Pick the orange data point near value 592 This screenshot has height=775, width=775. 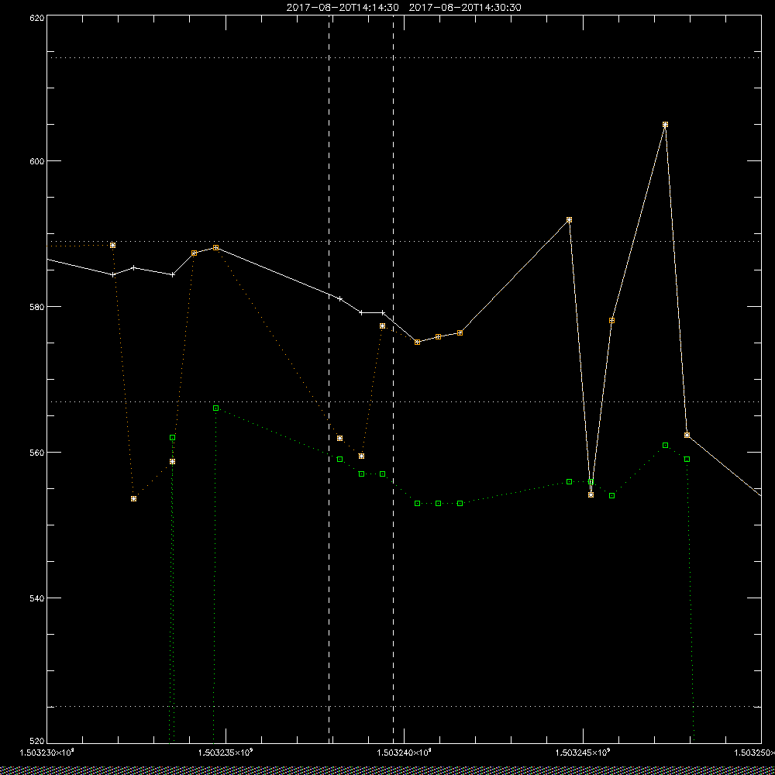[570, 220]
